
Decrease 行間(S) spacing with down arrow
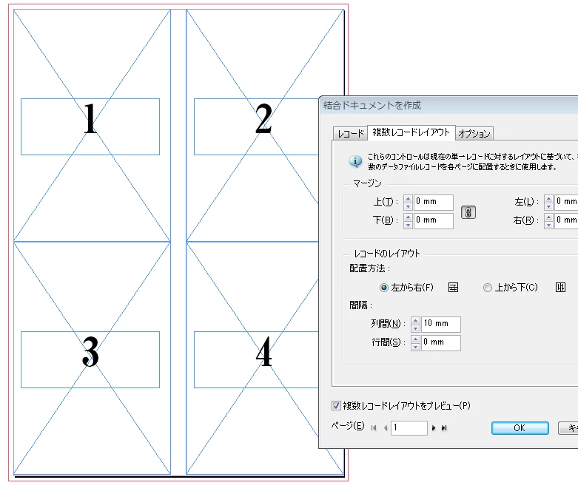click(x=415, y=347)
